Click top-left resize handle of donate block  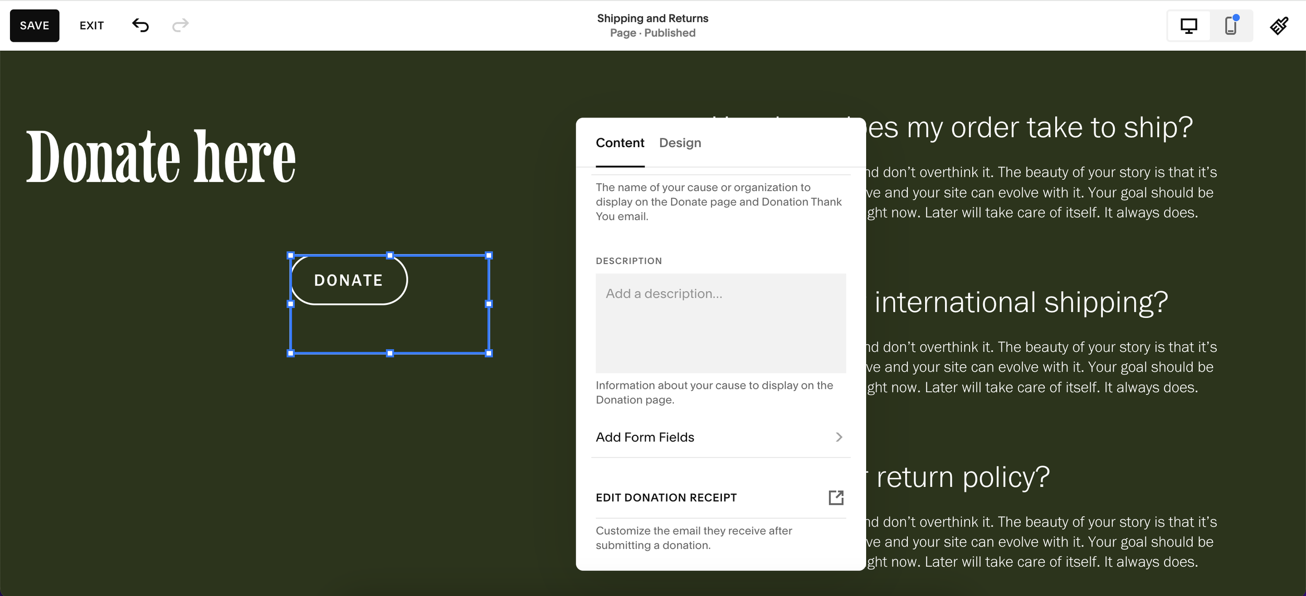click(291, 256)
